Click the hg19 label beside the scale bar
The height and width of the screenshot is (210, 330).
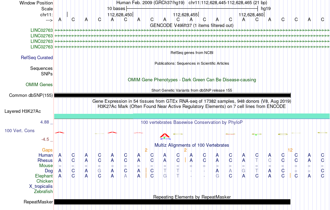(x=266, y=9)
